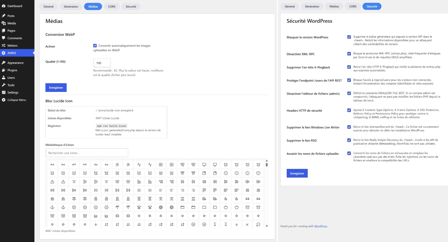The image size is (448, 242).
Task: Switch to Général tab in the Sécurité WordPress panel
Action: (290, 6)
